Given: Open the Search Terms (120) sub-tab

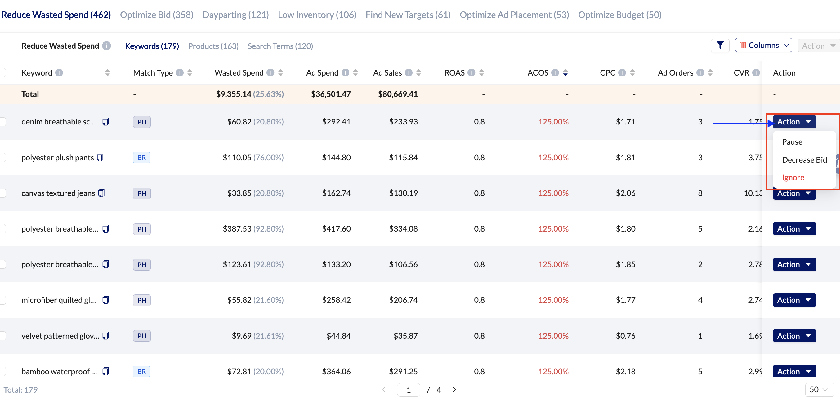Looking at the screenshot, I should coord(280,46).
